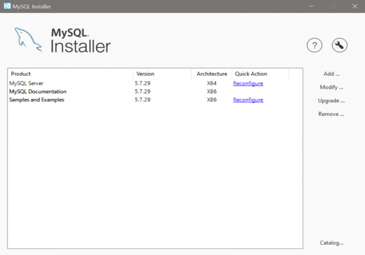
Task: Click the X64 architecture cell
Action: (x=212, y=83)
